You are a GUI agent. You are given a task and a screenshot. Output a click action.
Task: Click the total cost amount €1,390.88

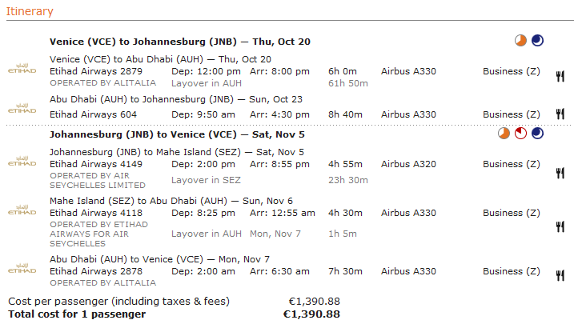tap(311, 314)
